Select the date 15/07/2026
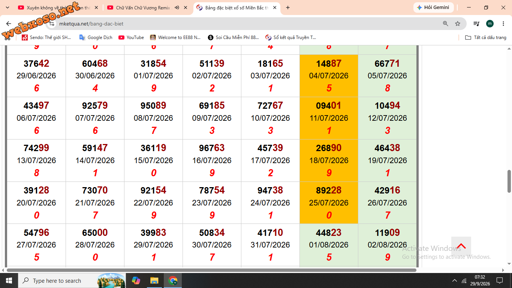This screenshot has height=288, width=512. [x=153, y=160]
